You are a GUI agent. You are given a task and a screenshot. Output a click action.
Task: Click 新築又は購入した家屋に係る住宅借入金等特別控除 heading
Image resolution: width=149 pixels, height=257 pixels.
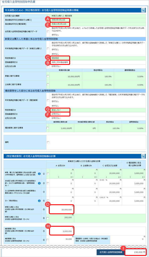coord(31,39)
